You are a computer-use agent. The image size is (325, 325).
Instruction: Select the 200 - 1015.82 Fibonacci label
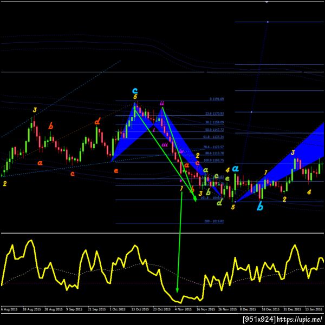click(x=214, y=221)
